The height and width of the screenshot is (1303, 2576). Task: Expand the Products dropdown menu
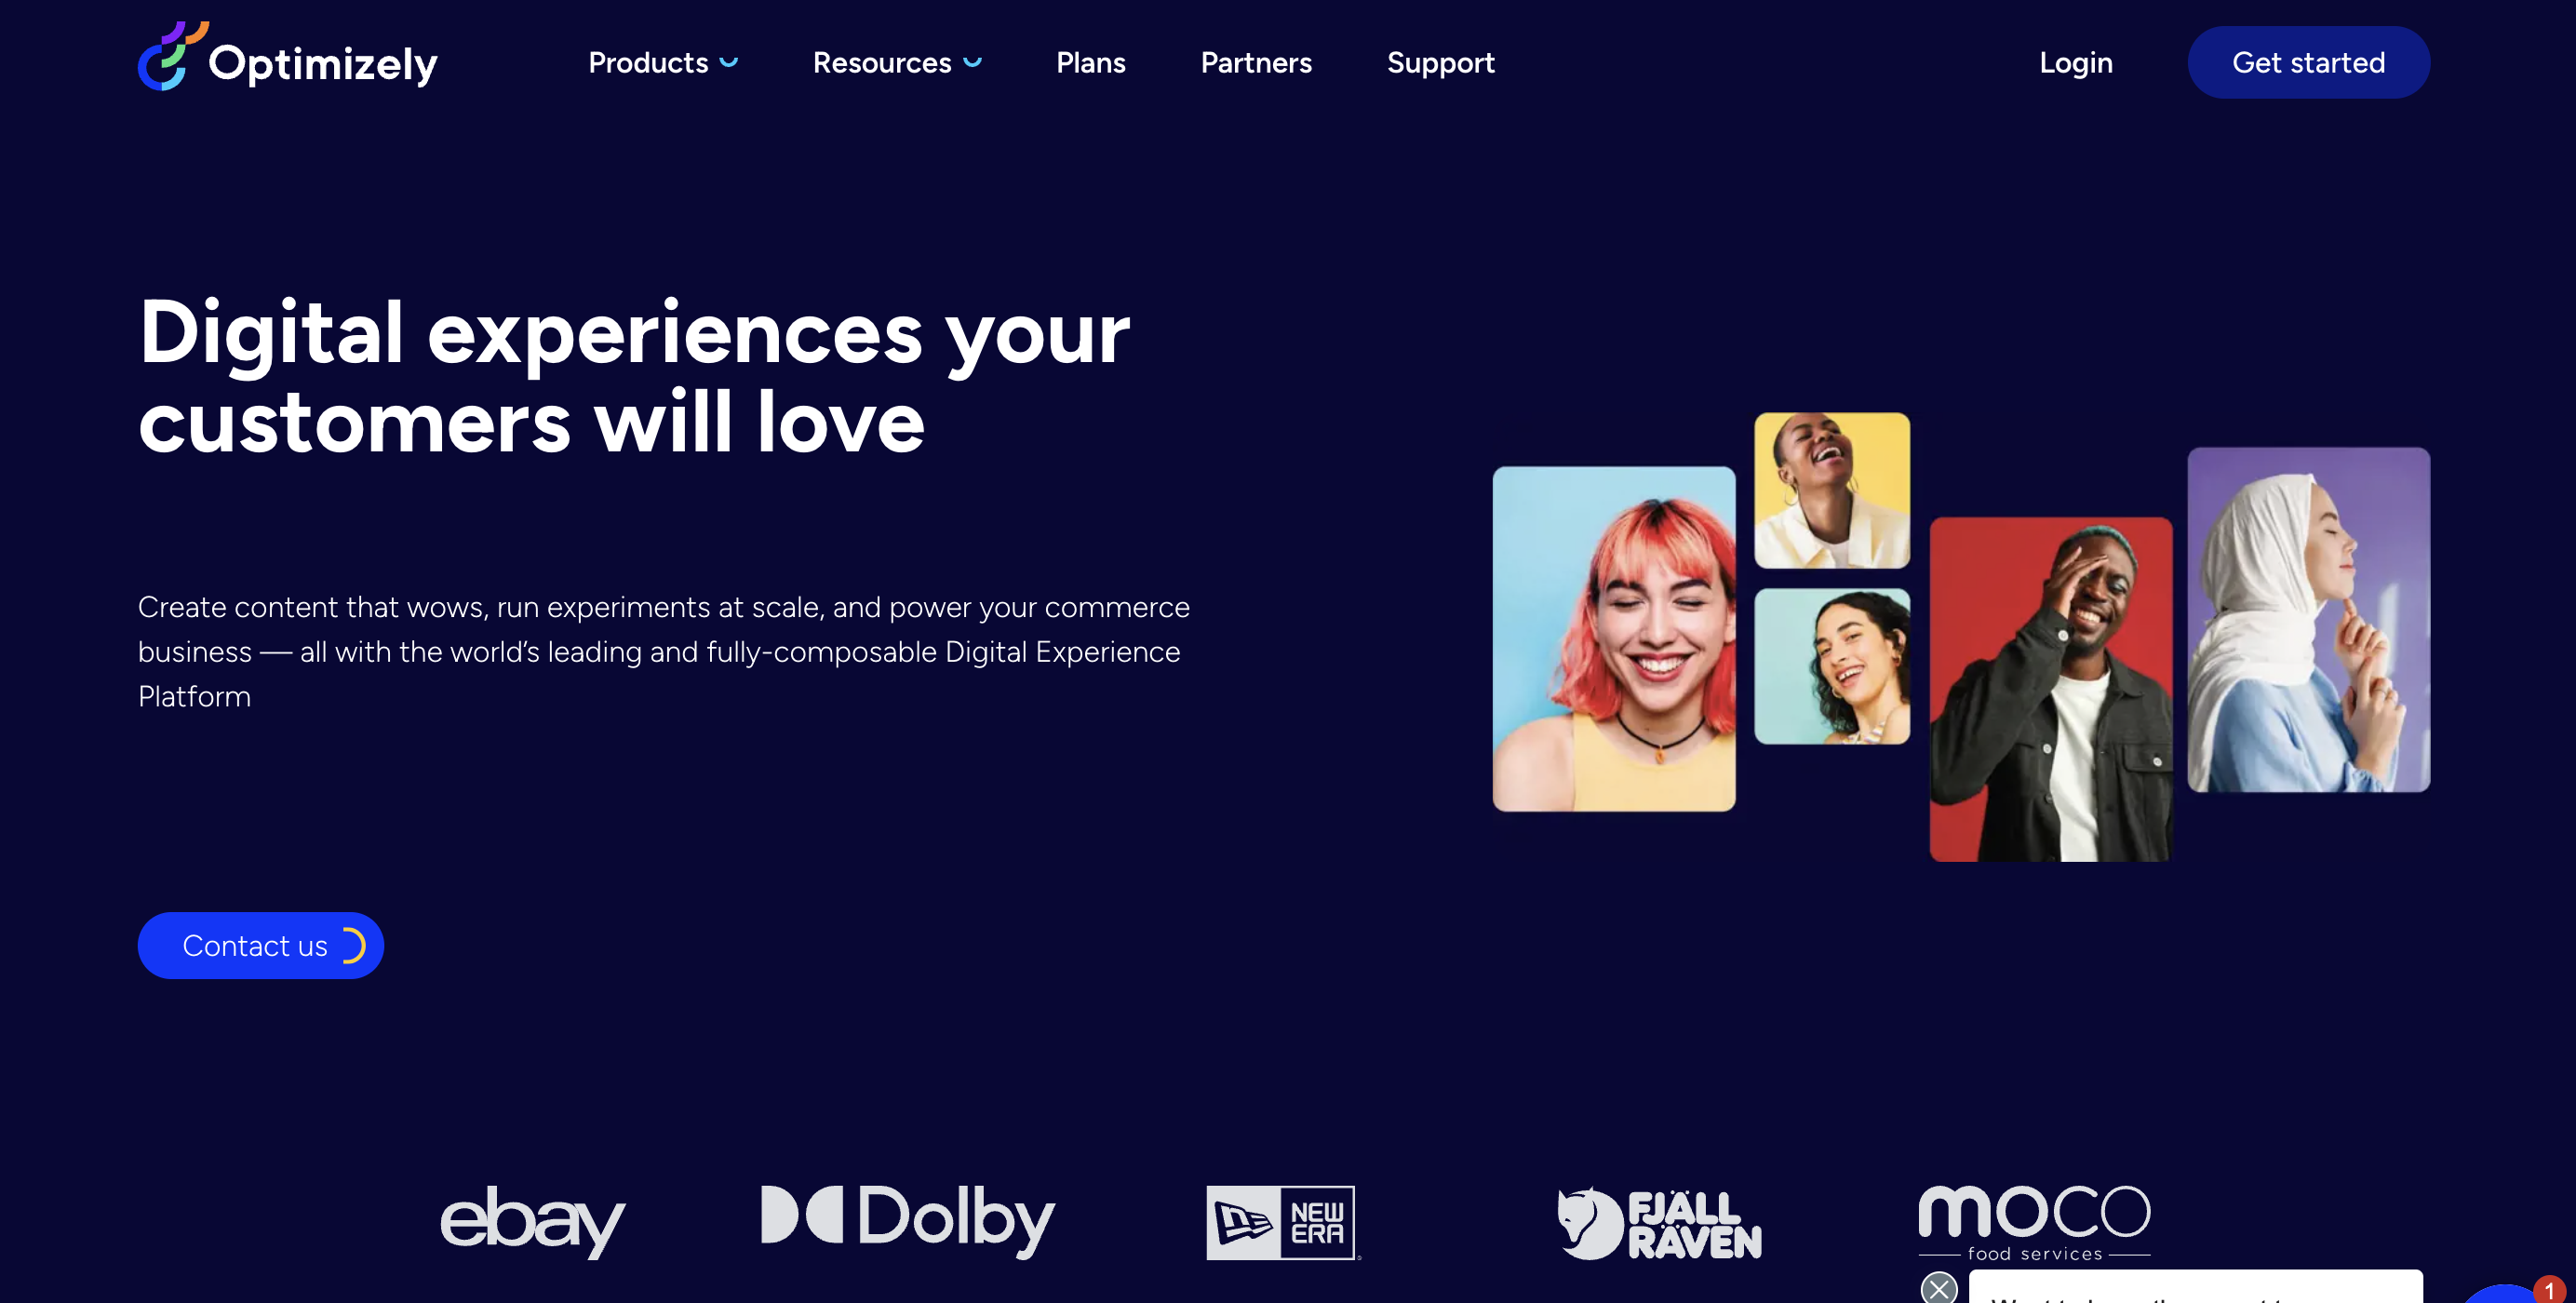point(664,61)
